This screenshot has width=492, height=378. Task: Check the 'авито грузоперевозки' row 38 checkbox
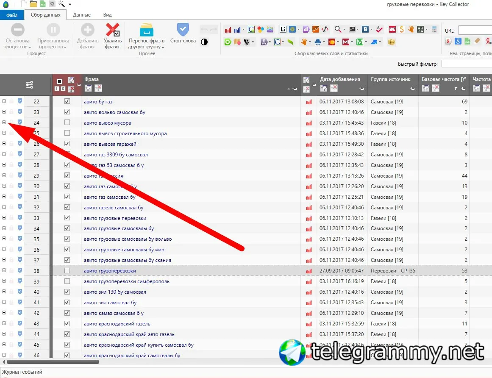67,271
